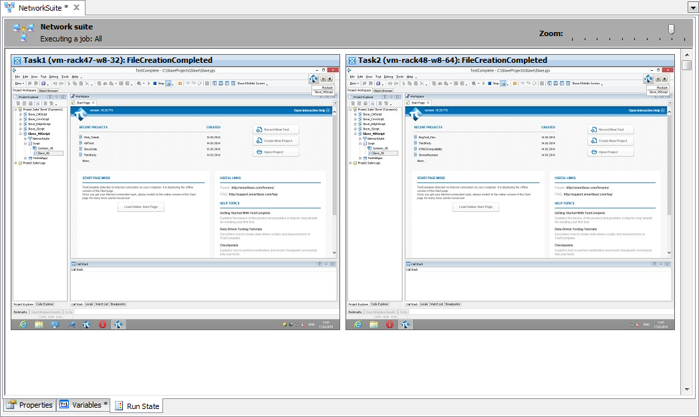Image resolution: width=699 pixels, height=417 pixels.
Task: Select the Run State tab
Action: pyautogui.click(x=137, y=406)
